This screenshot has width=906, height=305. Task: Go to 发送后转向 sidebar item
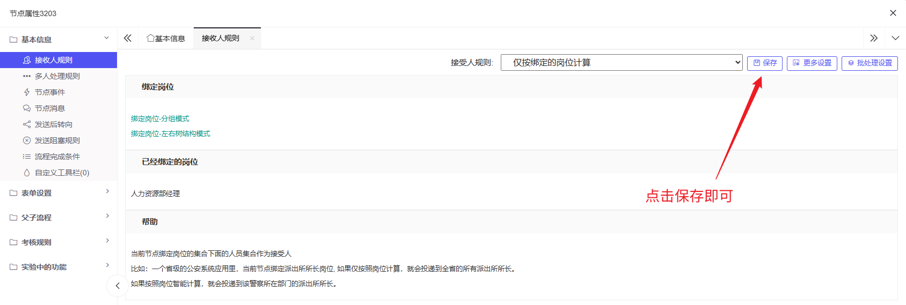(x=53, y=124)
